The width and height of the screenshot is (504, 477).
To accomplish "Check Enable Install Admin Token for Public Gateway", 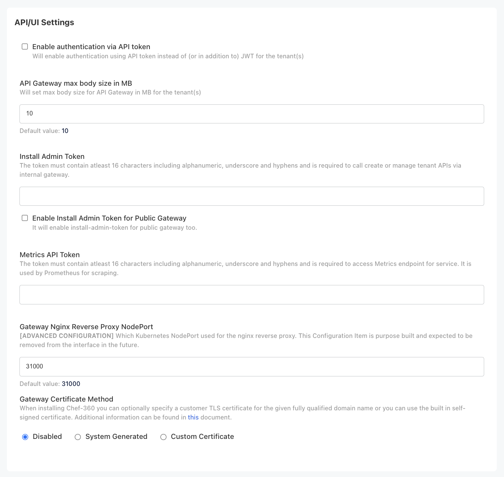I will [x=25, y=218].
